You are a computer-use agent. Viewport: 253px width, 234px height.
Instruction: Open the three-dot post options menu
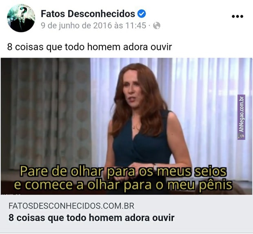tap(237, 16)
